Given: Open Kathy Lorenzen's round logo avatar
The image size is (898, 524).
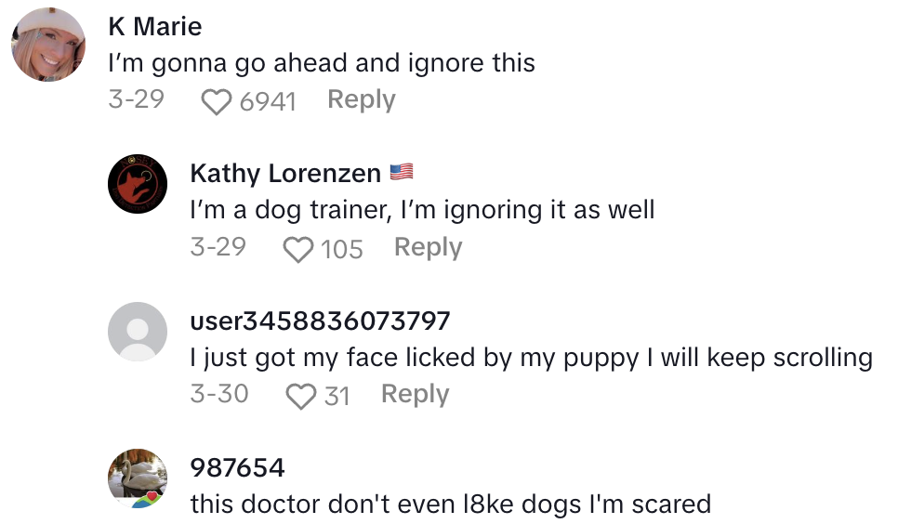Looking at the screenshot, I should coord(138,183).
